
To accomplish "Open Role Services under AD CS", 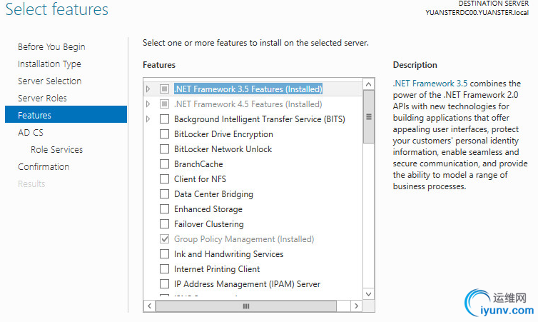I will coord(56,150).
